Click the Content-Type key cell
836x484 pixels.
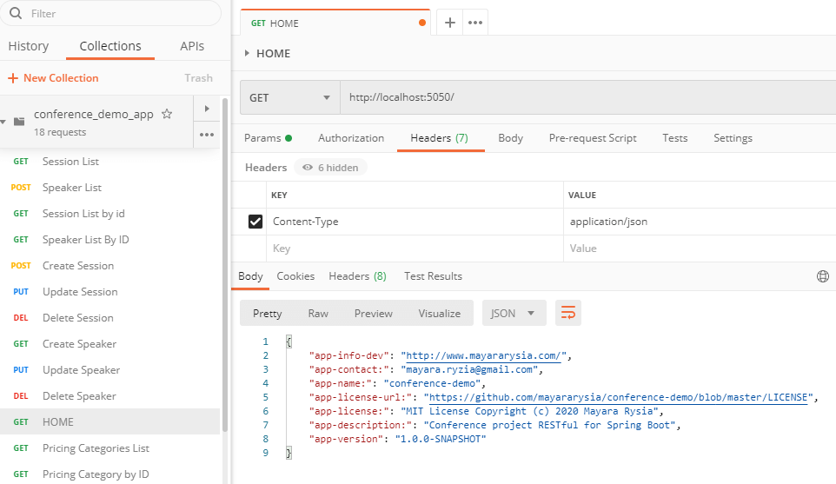coord(415,222)
